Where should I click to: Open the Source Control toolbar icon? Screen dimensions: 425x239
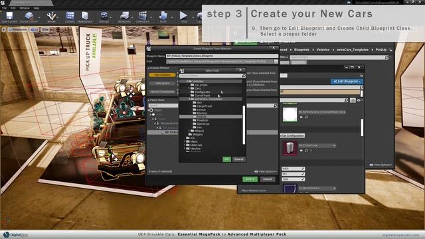click(29, 17)
